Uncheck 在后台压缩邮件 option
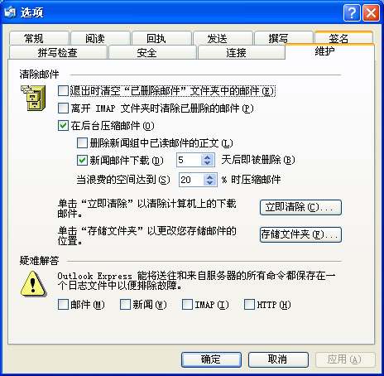384x376 pixels. 63,126
